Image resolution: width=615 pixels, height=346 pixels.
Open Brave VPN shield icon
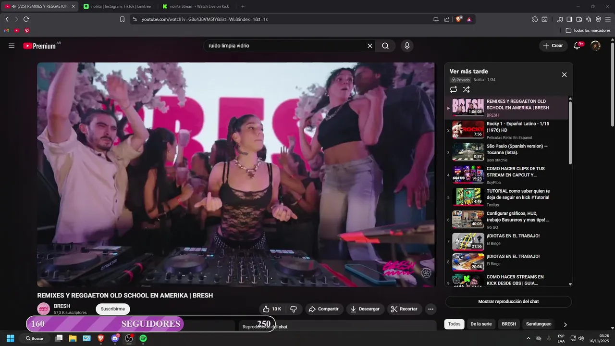(598, 19)
